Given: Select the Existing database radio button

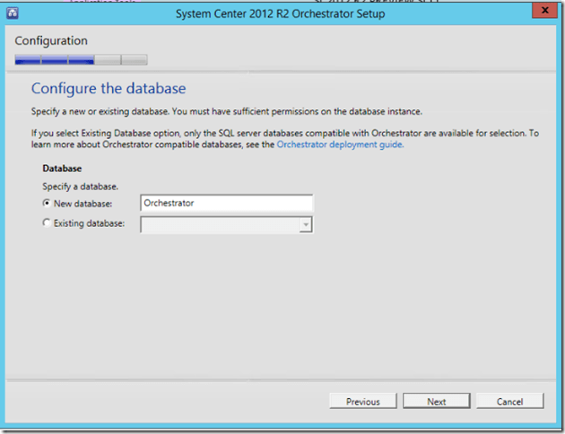Looking at the screenshot, I should pos(47,223).
